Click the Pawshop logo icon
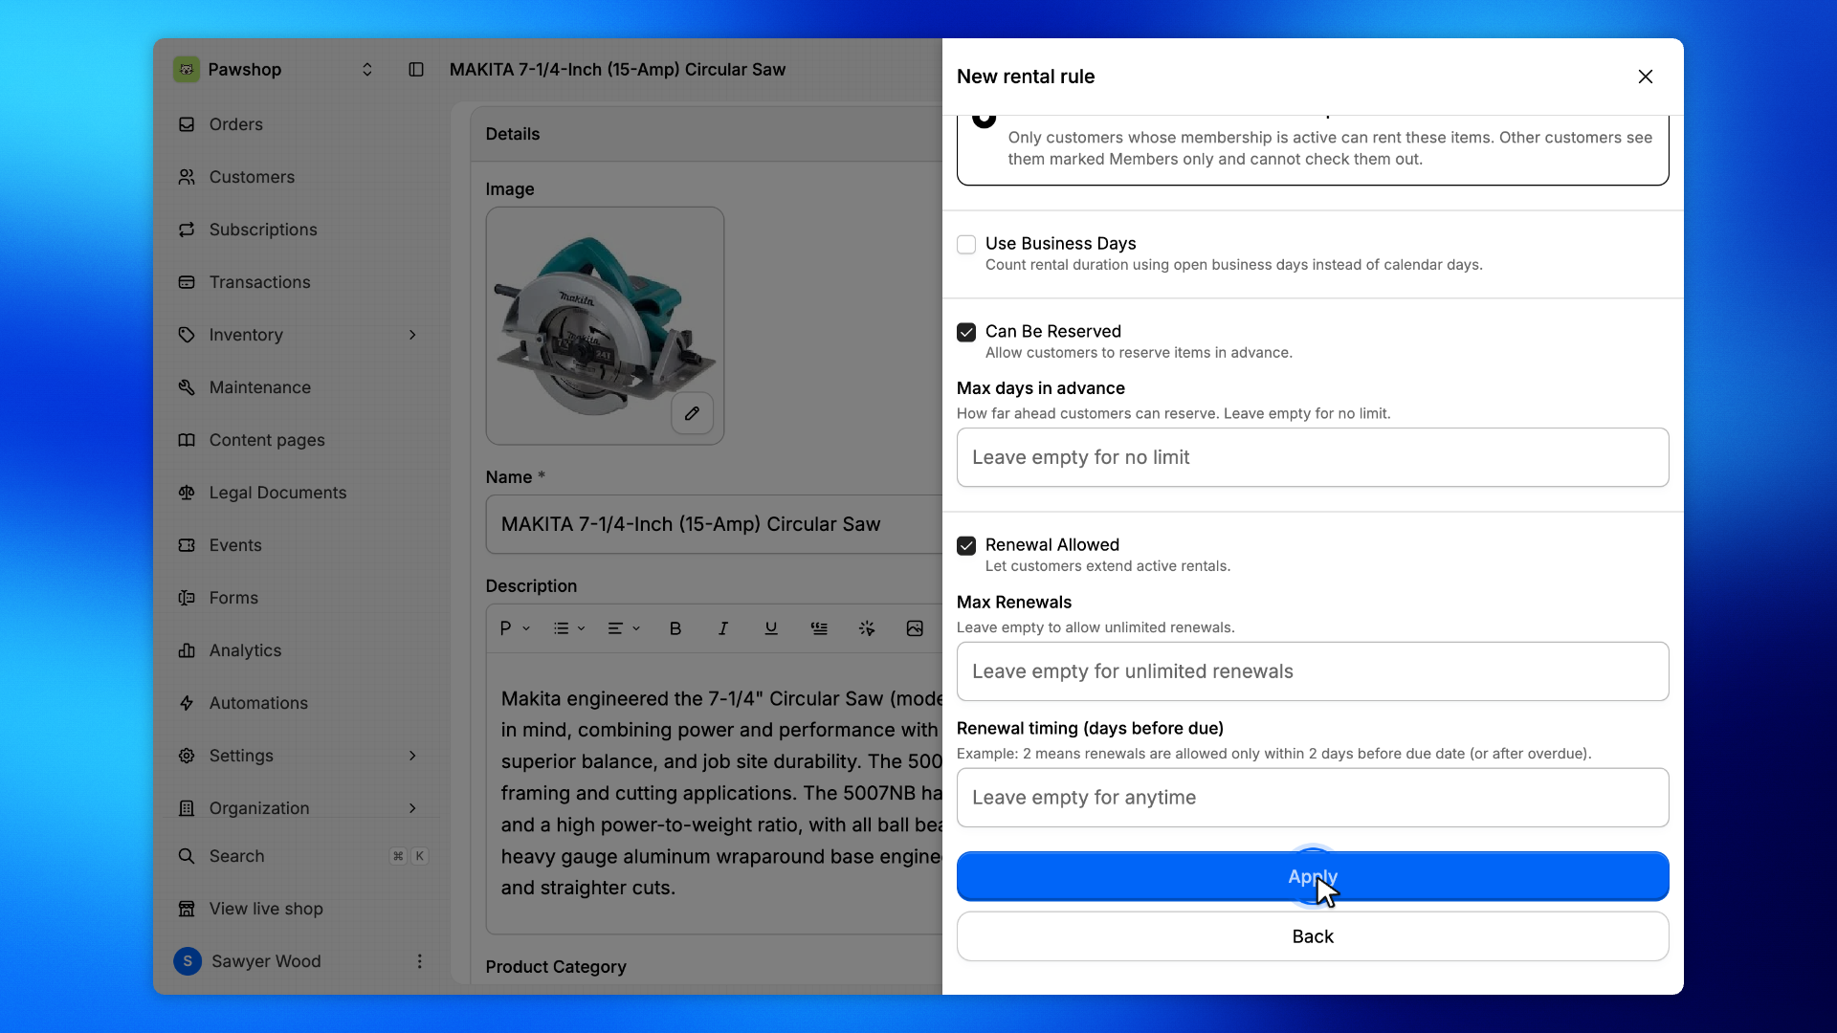1837x1033 pixels. (x=187, y=70)
